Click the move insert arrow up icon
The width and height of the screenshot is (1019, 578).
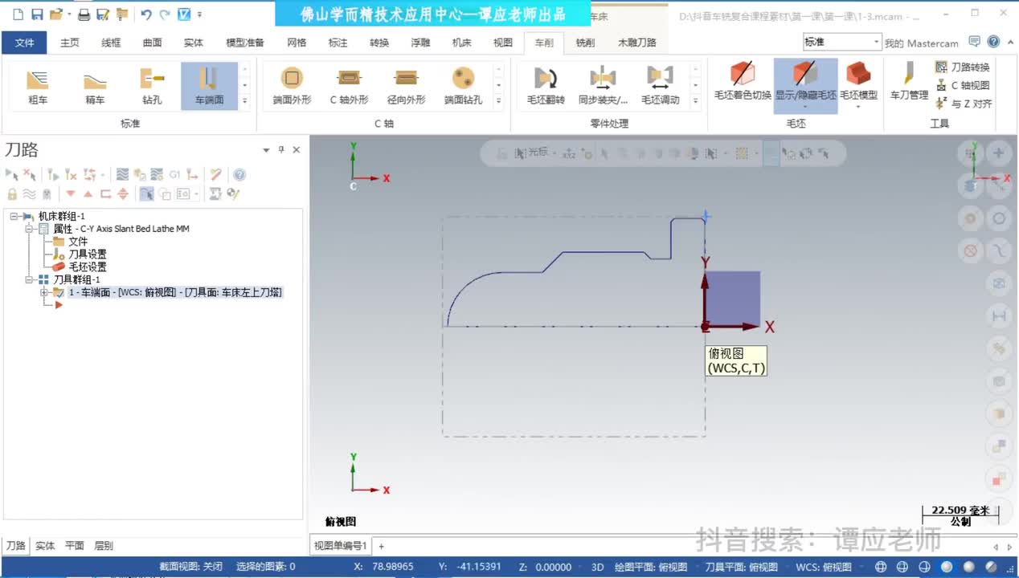pyautogui.click(x=88, y=193)
